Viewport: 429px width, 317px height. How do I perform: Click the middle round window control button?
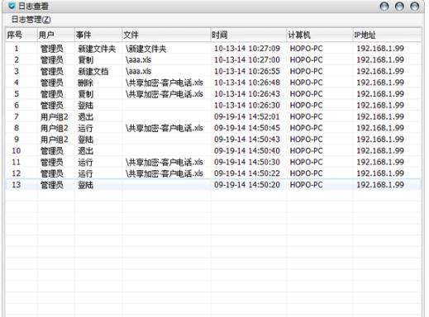point(399,7)
